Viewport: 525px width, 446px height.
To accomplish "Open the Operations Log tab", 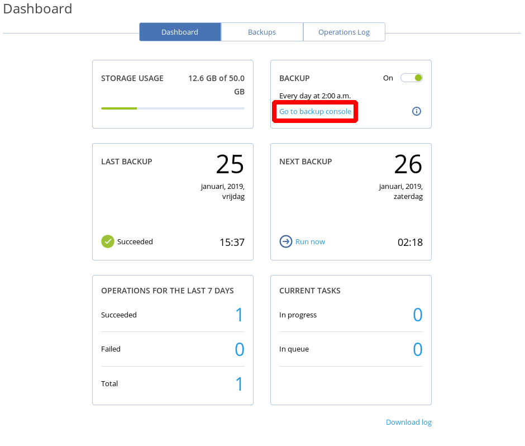I will coord(344,32).
